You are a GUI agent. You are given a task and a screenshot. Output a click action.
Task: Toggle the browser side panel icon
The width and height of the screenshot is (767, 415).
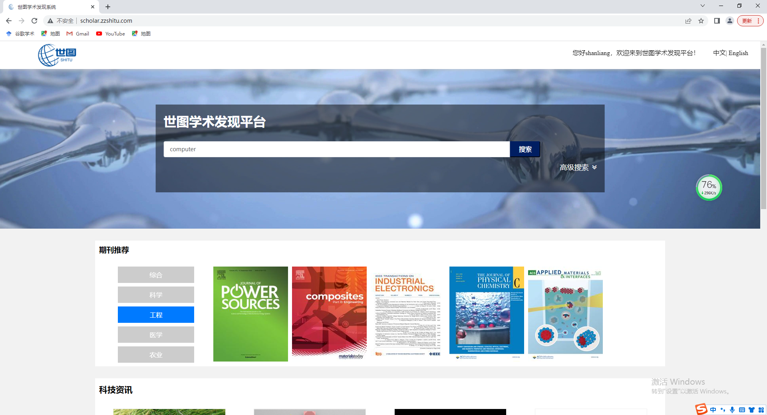point(717,21)
